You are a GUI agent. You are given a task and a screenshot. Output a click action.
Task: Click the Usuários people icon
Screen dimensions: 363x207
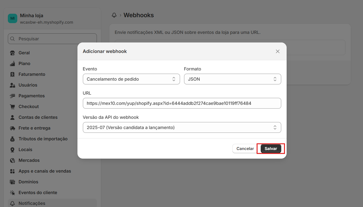click(12, 85)
